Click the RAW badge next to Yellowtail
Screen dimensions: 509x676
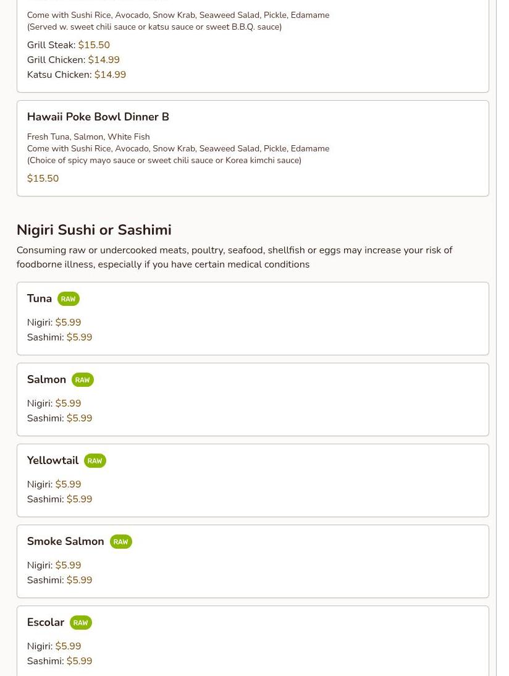[x=95, y=461]
